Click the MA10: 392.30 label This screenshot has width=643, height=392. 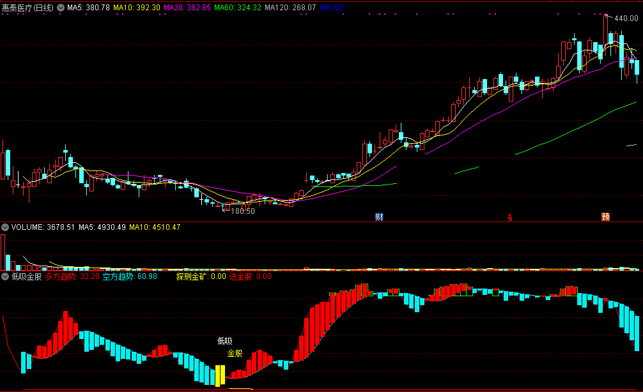point(137,8)
